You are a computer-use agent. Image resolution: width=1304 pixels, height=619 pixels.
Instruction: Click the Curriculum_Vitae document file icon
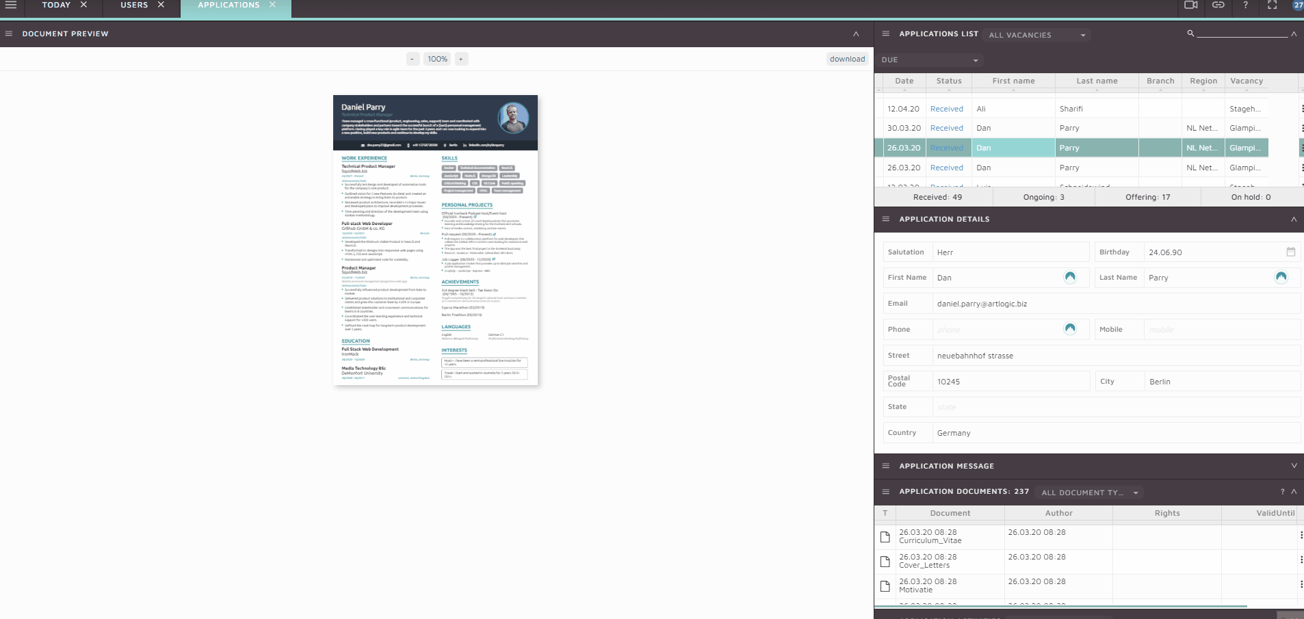[x=885, y=537]
